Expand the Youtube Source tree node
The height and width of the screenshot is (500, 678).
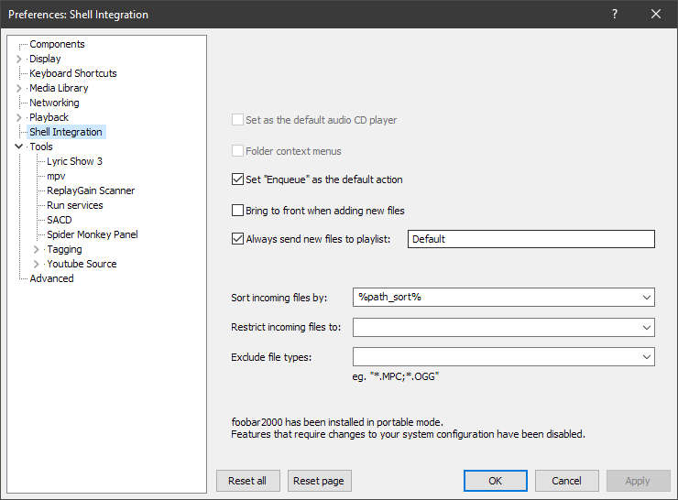37,264
